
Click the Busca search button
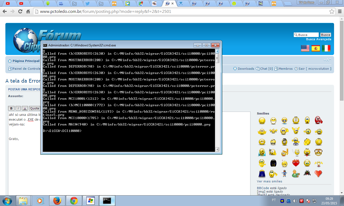[x=325, y=35]
